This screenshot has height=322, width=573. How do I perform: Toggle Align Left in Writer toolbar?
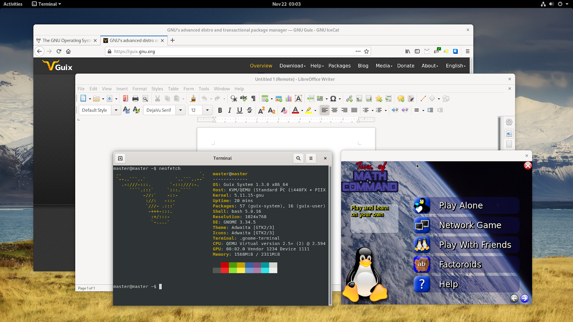pos(324,110)
